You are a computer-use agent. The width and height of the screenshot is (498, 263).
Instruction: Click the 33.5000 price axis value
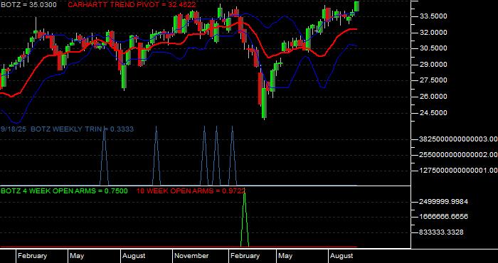pos(433,16)
